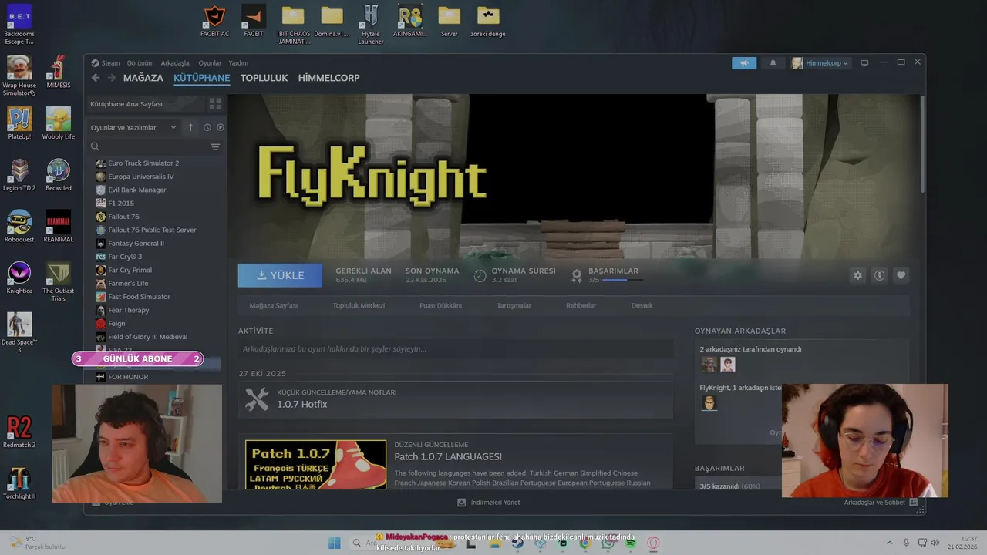The image size is (987, 555).
Task: Open the Yardım menu
Action: (x=238, y=63)
